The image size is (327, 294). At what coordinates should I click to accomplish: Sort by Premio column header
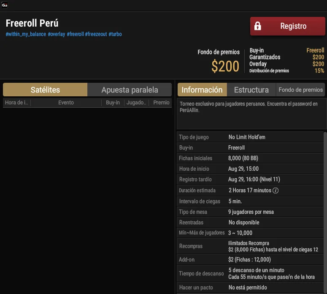(161, 103)
